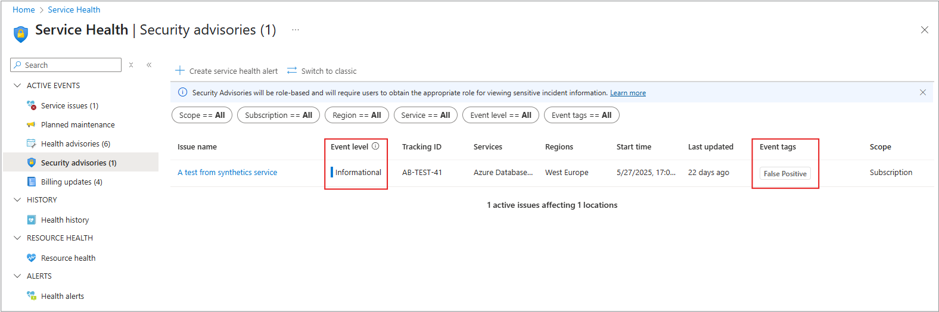Image resolution: width=939 pixels, height=312 pixels.
Task: Click tracking ID AB-TEST-41
Action: point(422,172)
